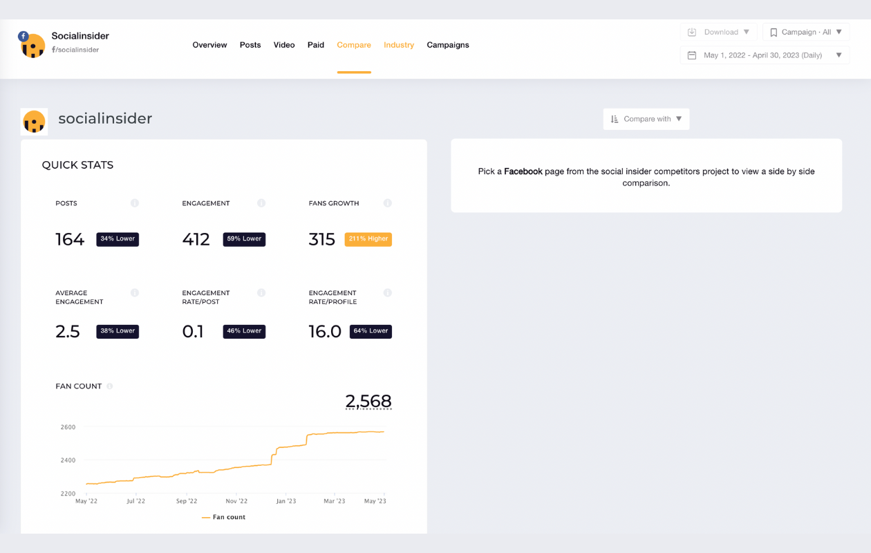Viewport: 871px width, 553px height.
Task: Click the Fans Growth info icon
Action: pyautogui.click(x=388, y=203)
